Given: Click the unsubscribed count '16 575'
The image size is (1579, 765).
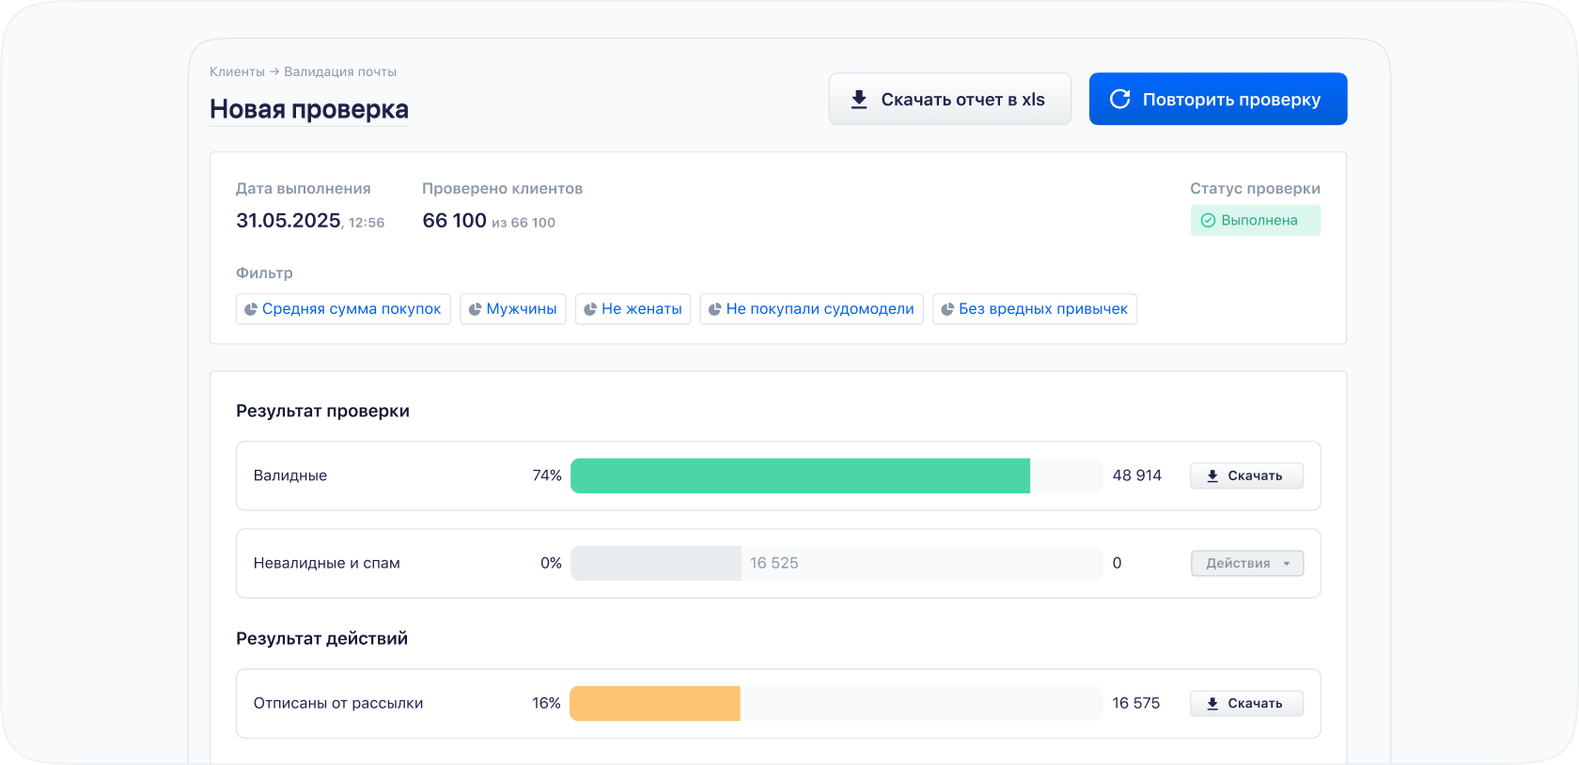Looking at the screenshot, I should click(1136, 703).
